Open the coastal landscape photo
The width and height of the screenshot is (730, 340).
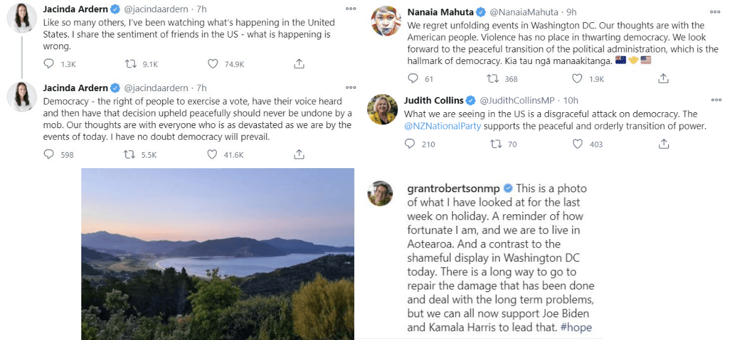(x=217, y=253)
